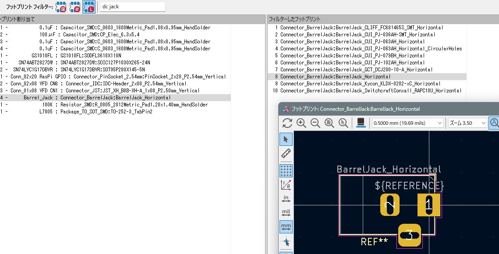
Task: Open the grid size dropdown showing 0.5000 mm
Action: point(408,123)
